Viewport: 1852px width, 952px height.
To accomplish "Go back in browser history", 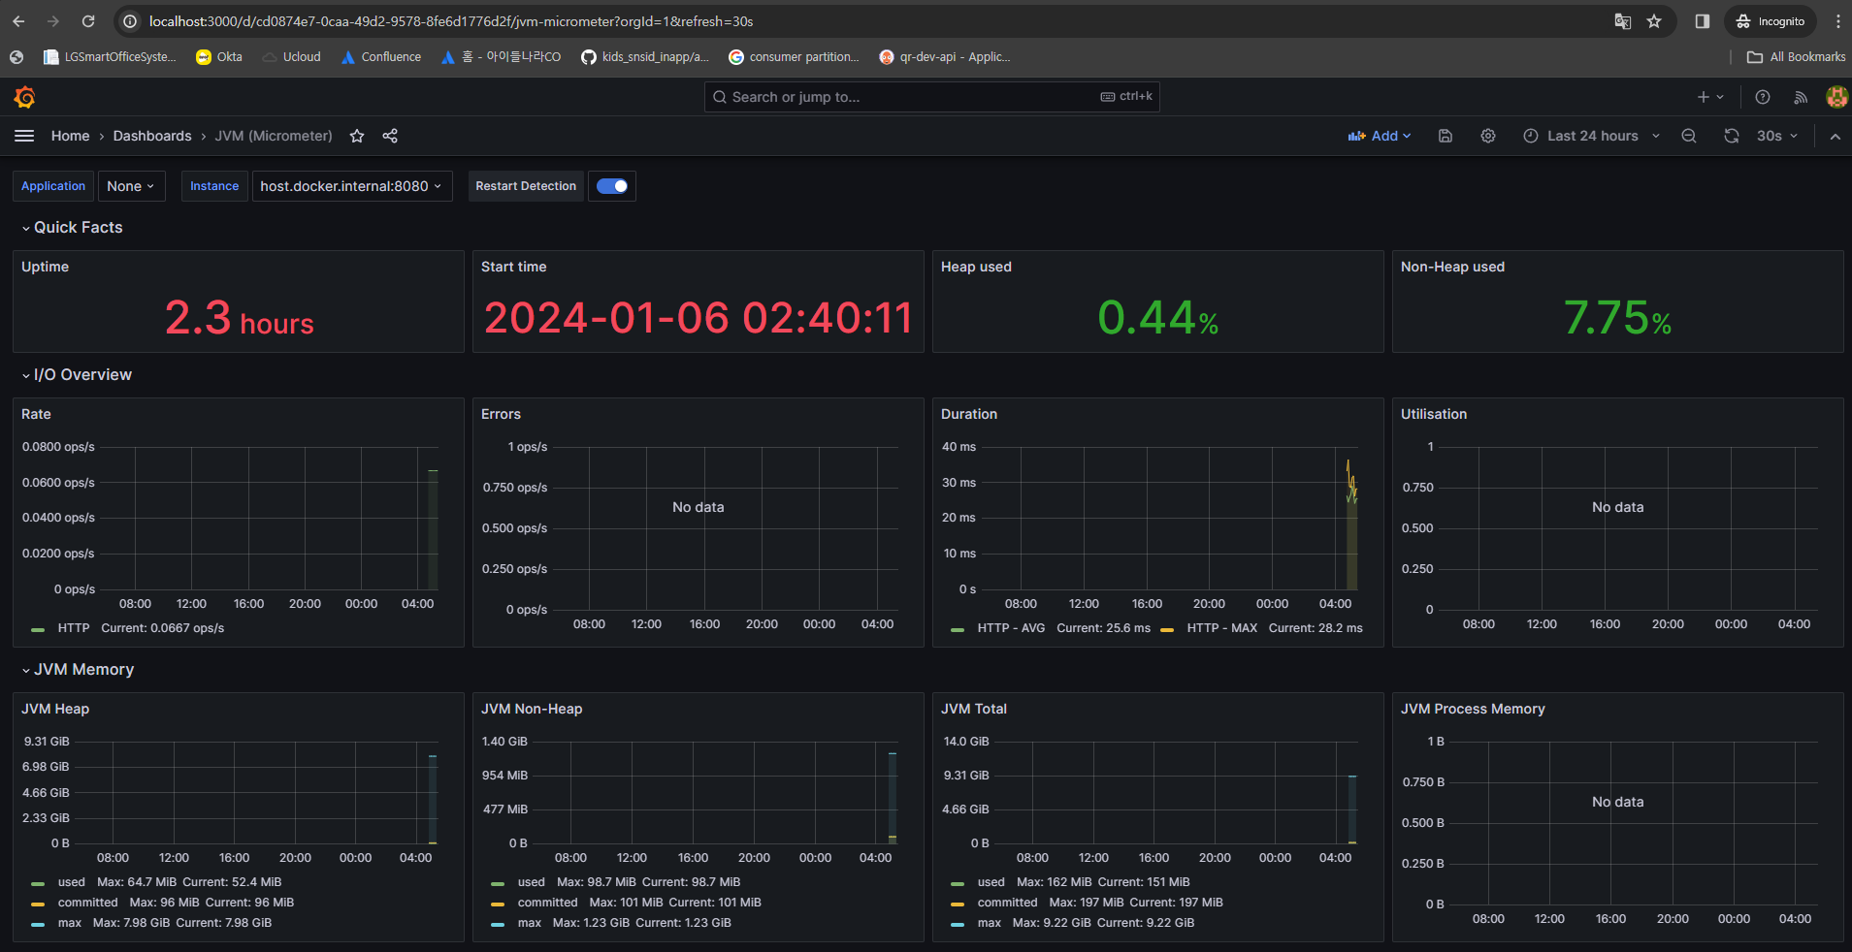I will (18, 21).
